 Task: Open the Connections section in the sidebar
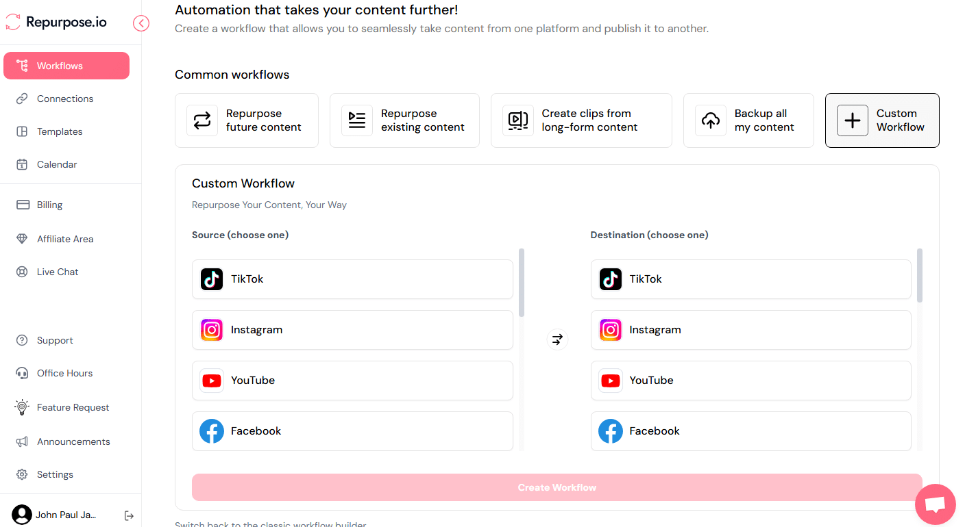click(x=65, y=98)
